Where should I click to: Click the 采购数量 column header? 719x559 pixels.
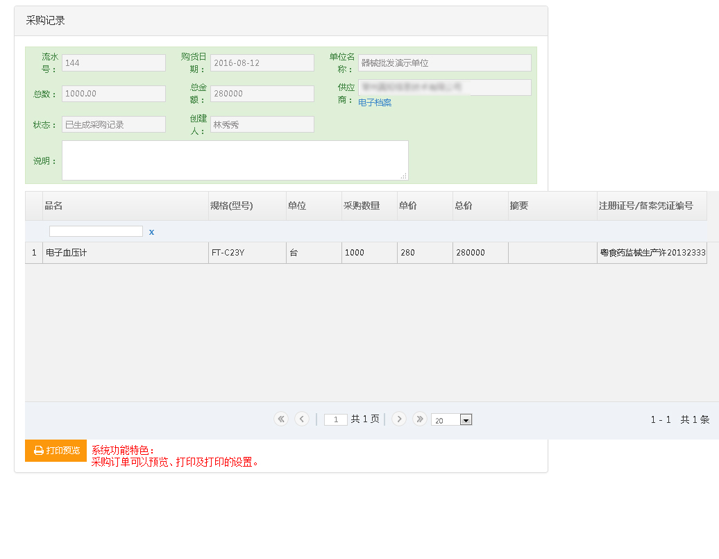coord(369,206)
